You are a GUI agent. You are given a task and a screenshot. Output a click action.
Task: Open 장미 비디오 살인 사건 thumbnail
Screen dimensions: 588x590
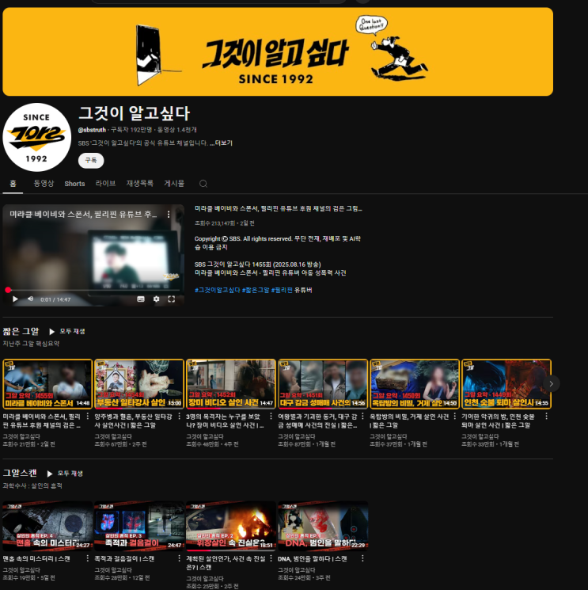click(231, 384)
